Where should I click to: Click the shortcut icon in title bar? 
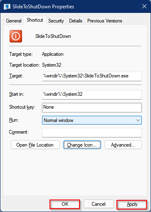tap(7, 7)
